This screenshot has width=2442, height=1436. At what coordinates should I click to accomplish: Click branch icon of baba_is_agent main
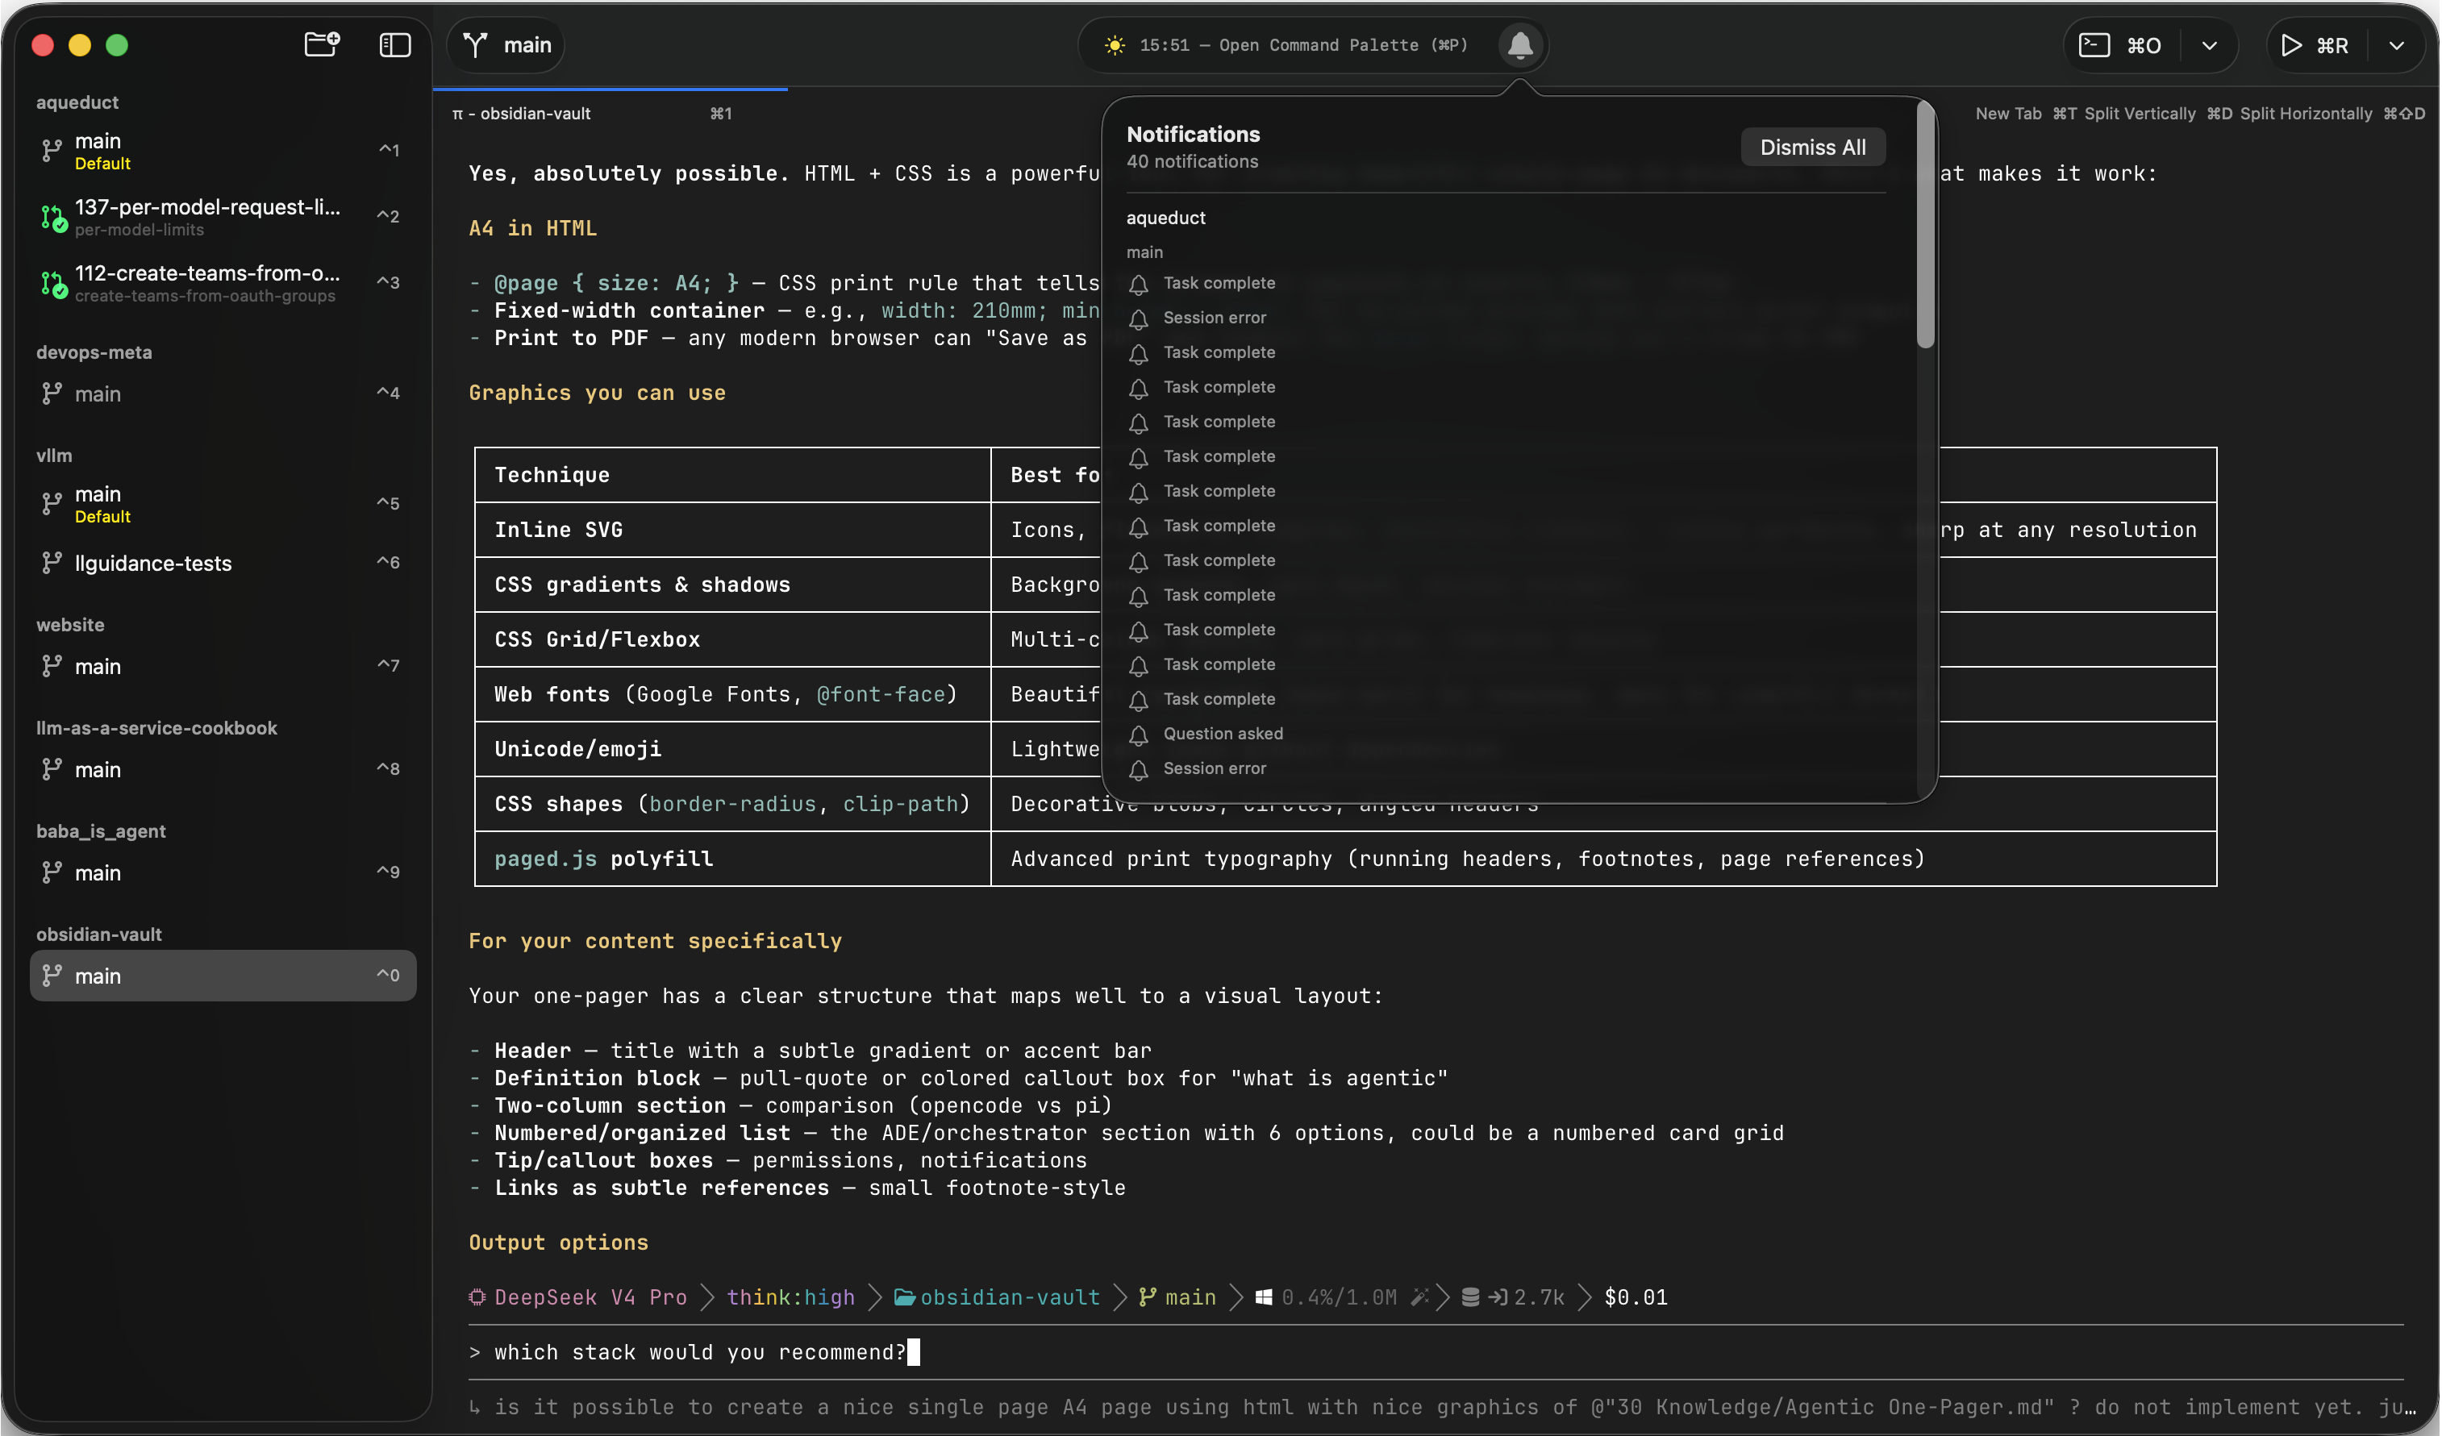(52, 873)
